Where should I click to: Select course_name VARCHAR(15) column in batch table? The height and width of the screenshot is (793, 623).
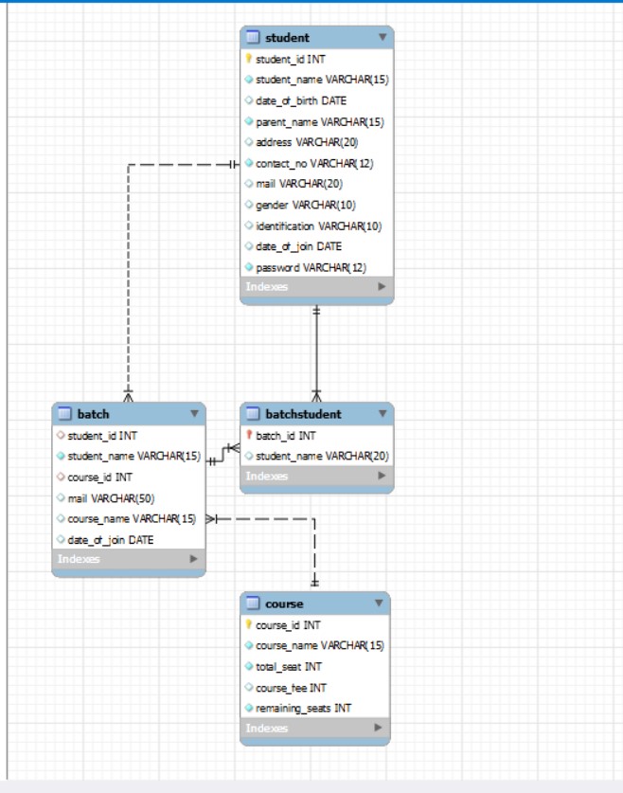tap(132, 519)
